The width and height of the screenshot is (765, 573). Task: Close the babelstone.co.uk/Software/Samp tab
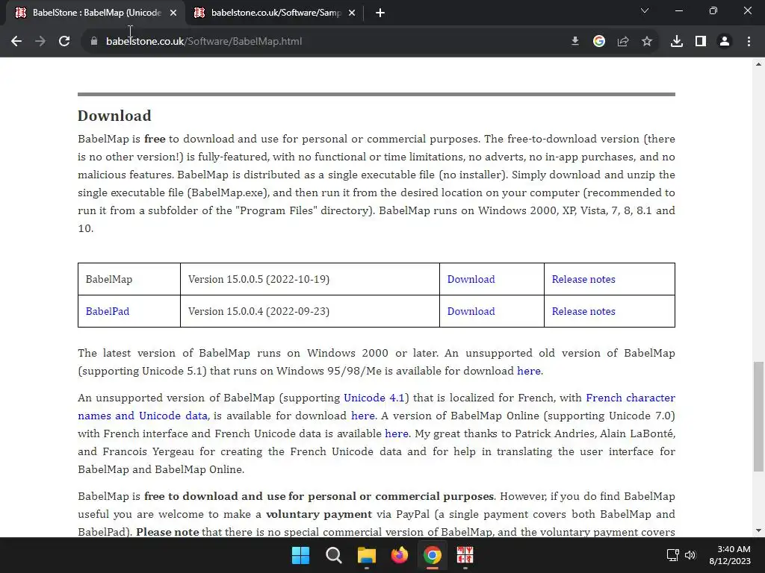pos(352,13)
